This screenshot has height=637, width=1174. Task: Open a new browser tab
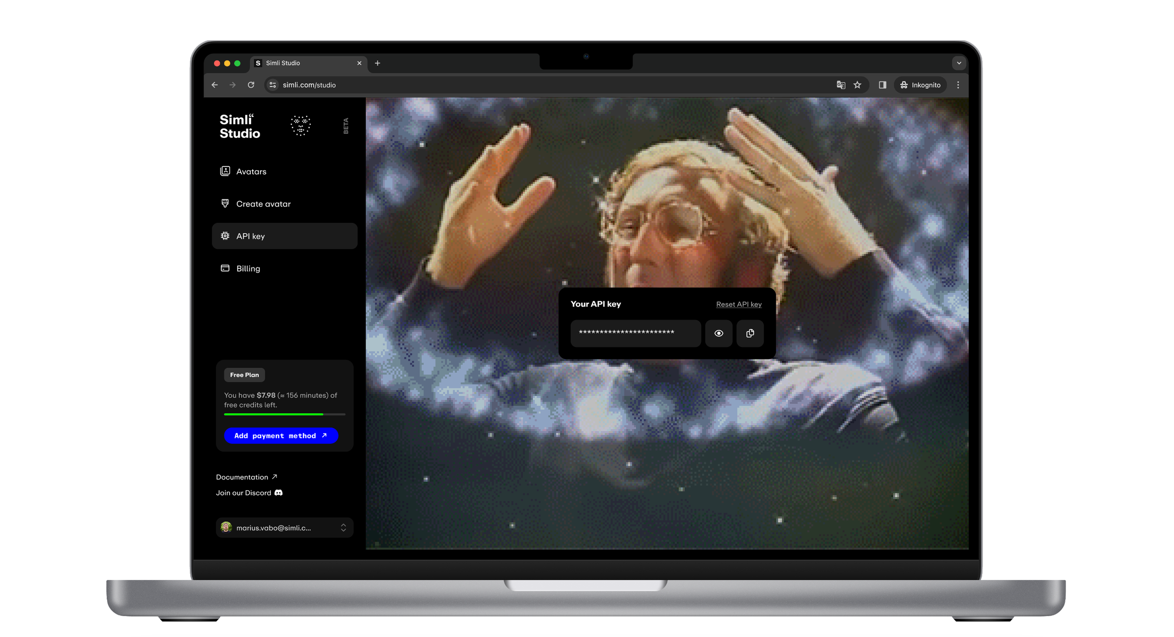click(x=378, y=63)
